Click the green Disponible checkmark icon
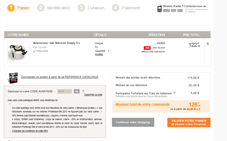The height and width of the screenshot is (141, 227). coord(34,51)
